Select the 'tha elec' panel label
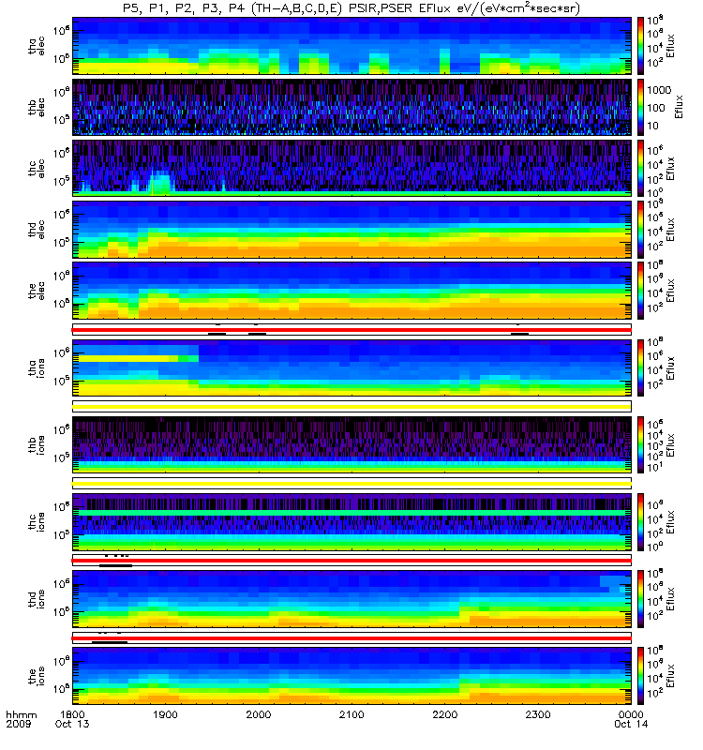Screen dimensions: 703x750 point(37,46)
